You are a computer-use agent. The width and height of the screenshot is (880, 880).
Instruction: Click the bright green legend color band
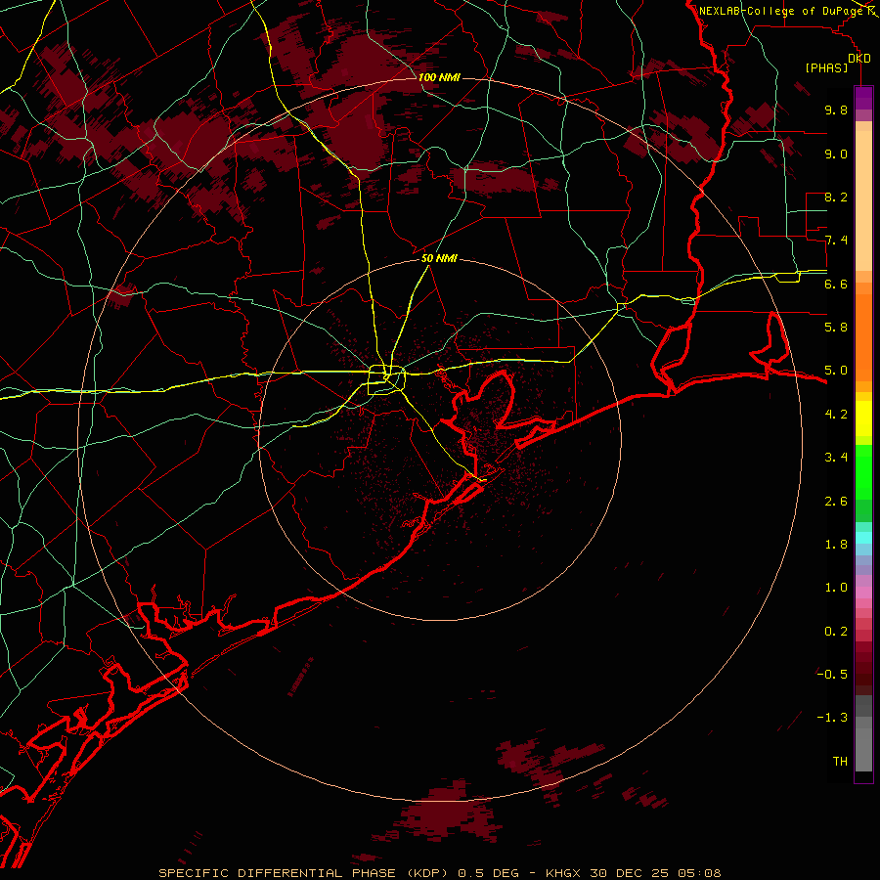(863, 471)
